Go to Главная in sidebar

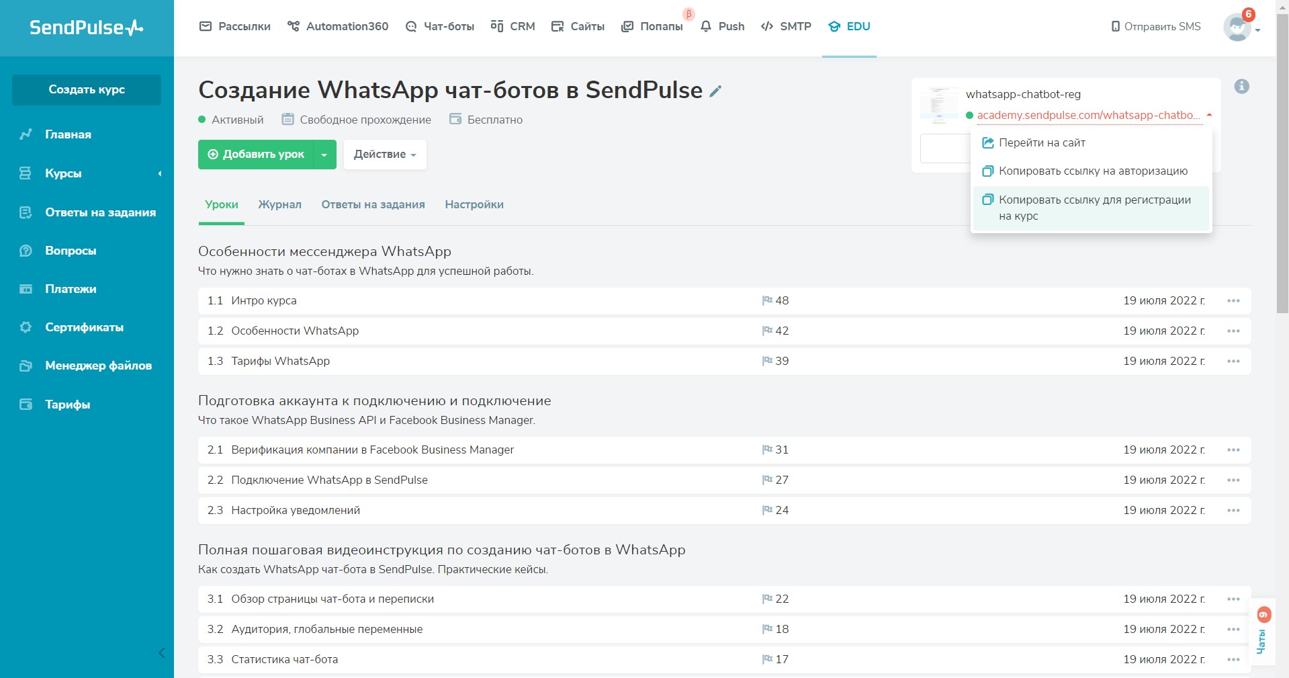67,134
